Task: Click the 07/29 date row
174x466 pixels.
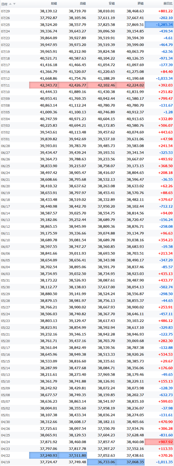Action: [87, 11]
